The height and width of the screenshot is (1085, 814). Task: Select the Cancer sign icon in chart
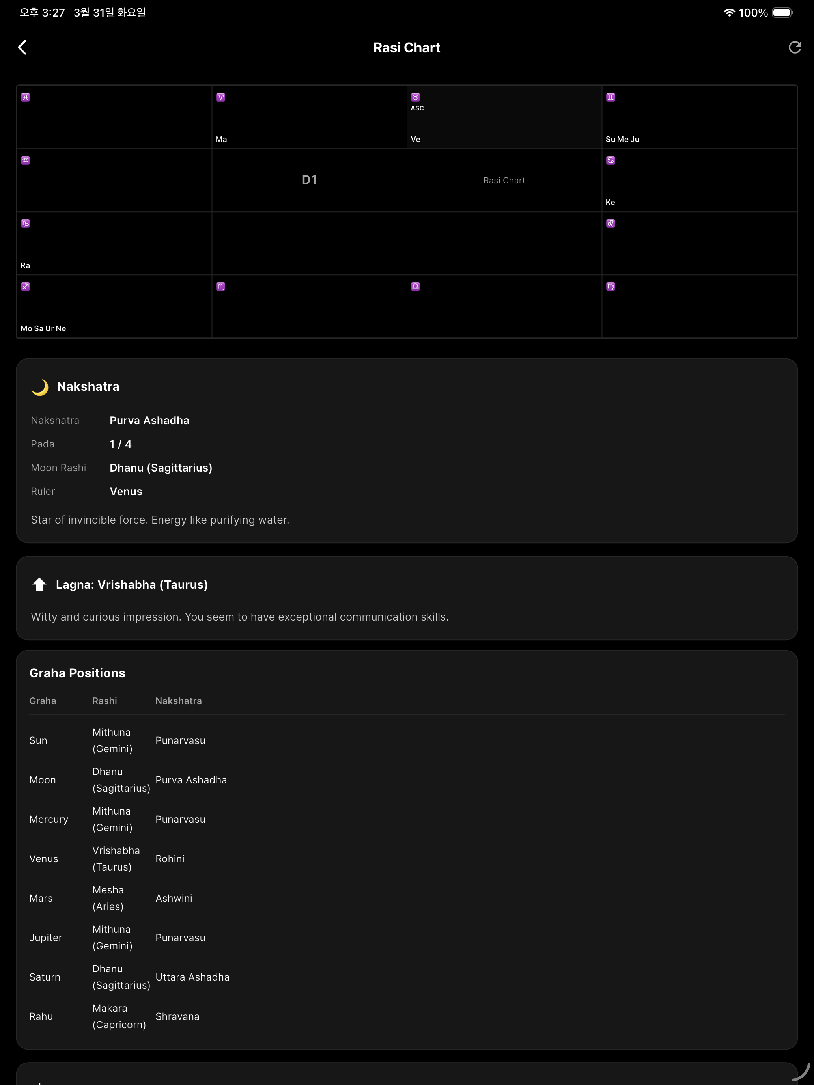click(x=610, y=160)
